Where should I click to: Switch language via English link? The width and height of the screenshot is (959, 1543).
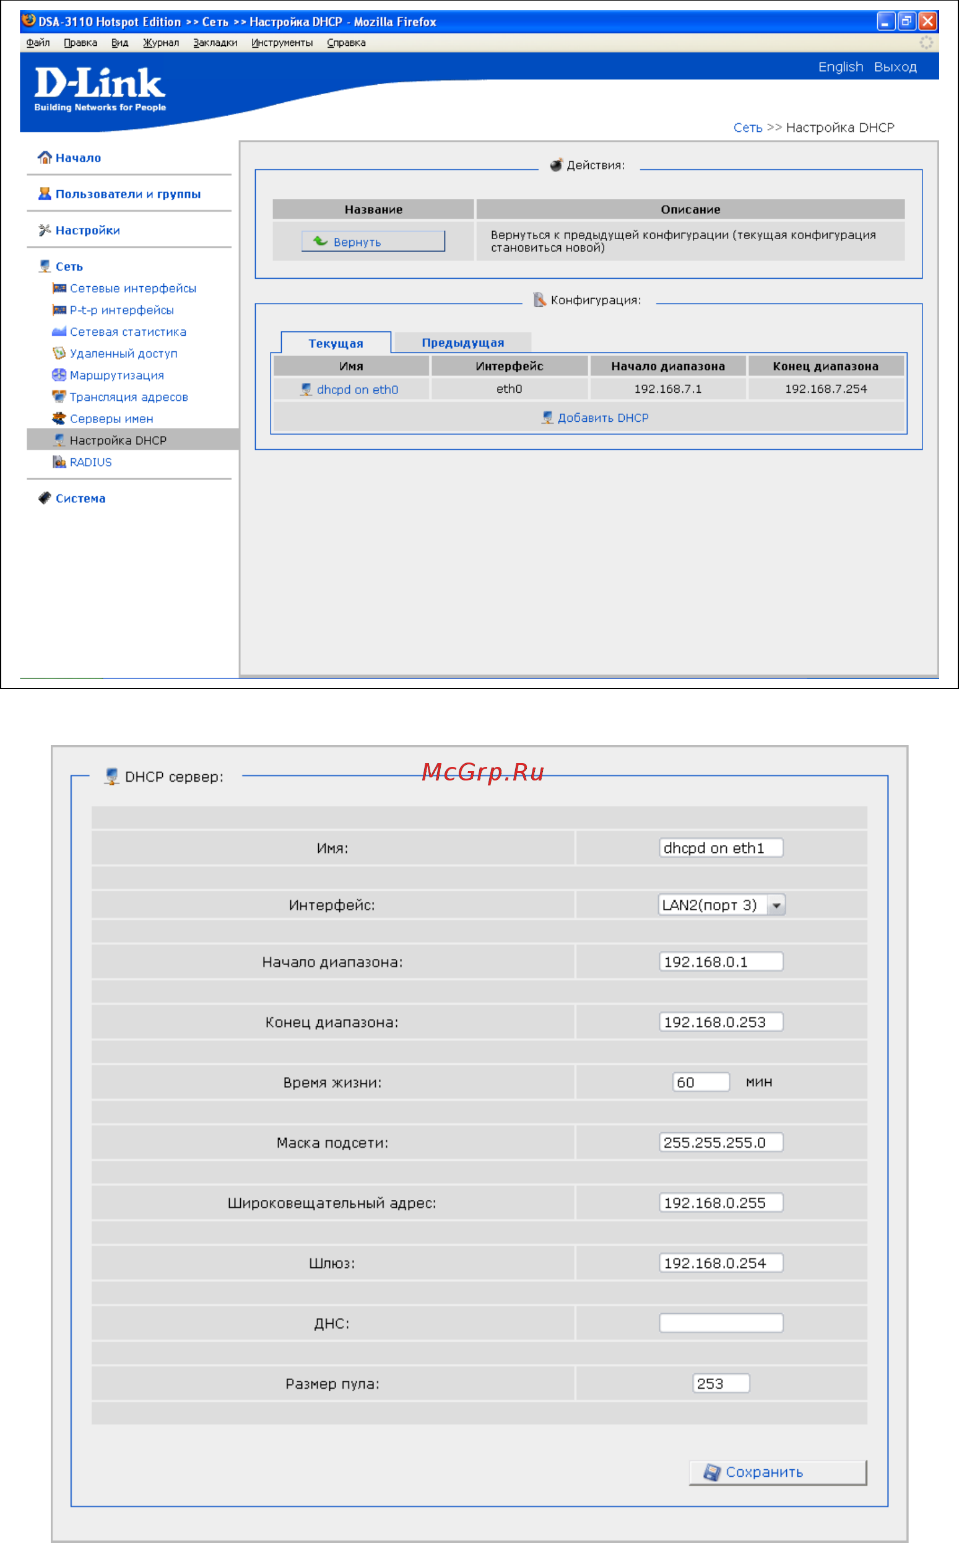pos(840,67)
